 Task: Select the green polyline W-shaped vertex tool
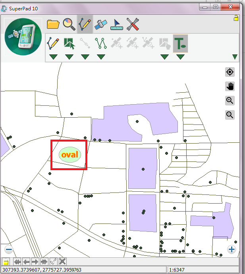pos(101,43)
